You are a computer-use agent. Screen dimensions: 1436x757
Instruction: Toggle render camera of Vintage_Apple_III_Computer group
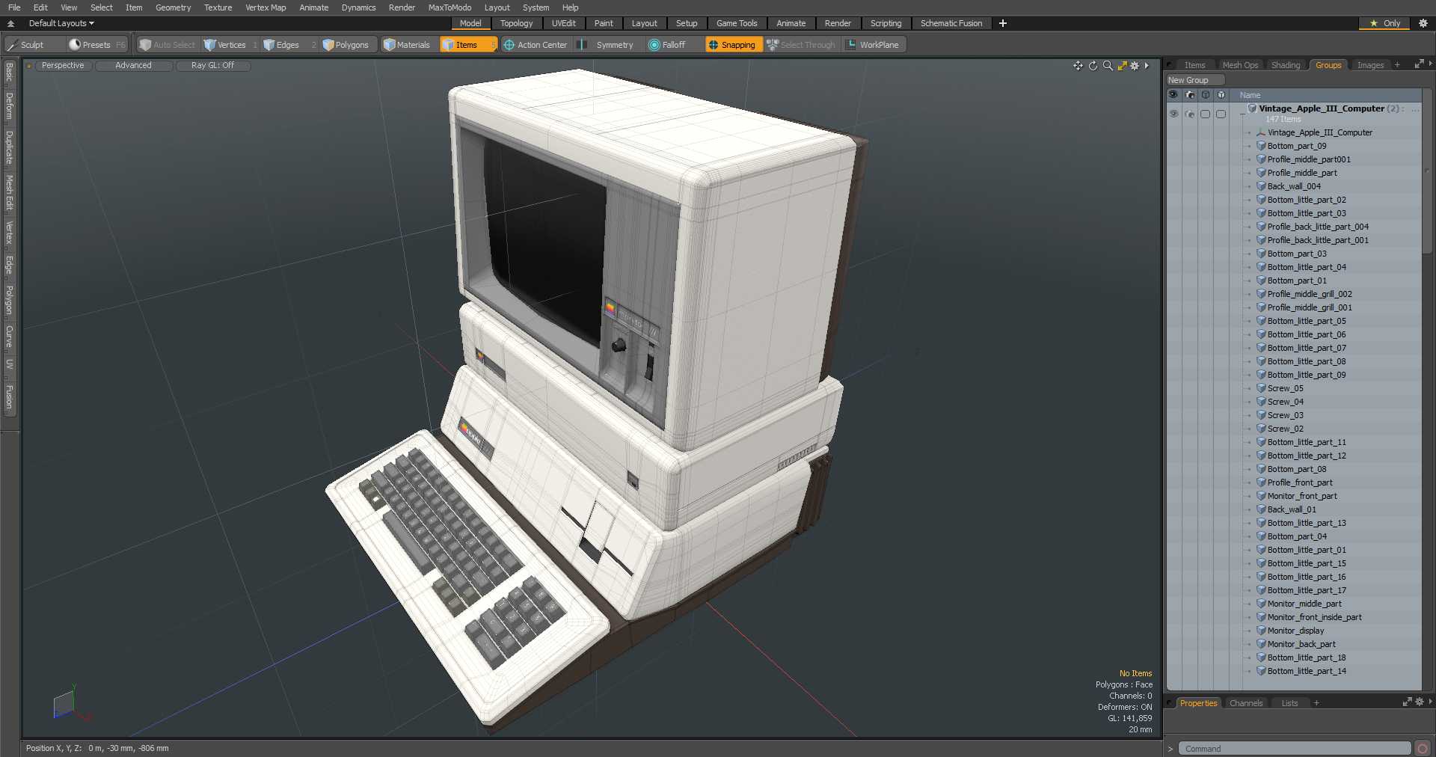[x=1190, y=114]
